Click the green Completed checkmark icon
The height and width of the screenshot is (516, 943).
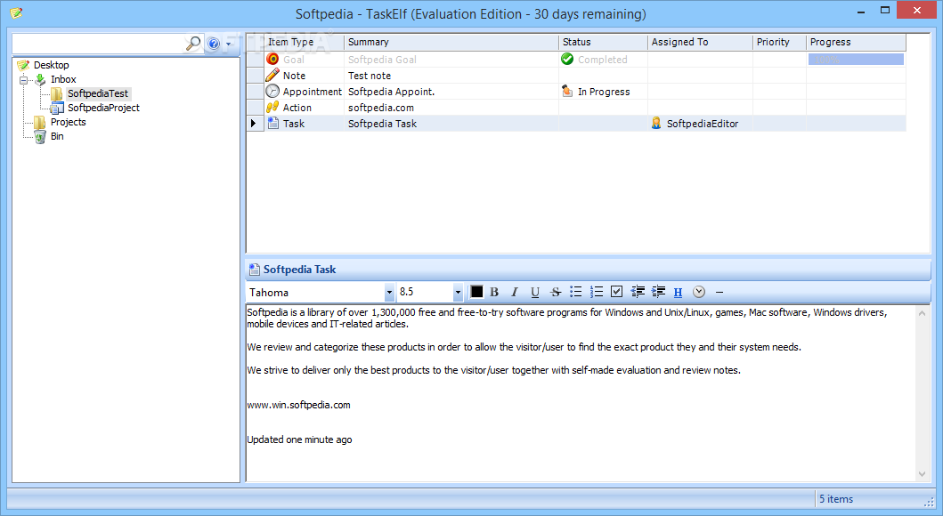pos(567,59)
